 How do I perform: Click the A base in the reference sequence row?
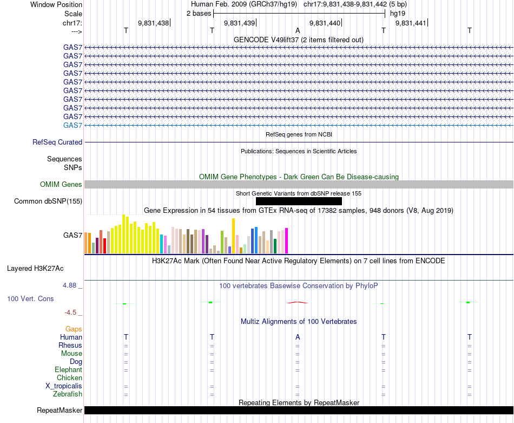(x=298, y=30)
